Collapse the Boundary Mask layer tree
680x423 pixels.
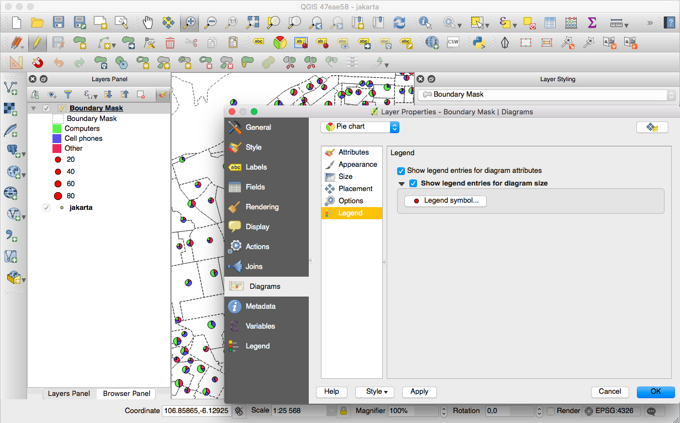34,108
